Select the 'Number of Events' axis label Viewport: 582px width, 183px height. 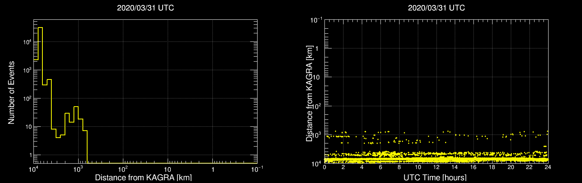click(11, 92)
